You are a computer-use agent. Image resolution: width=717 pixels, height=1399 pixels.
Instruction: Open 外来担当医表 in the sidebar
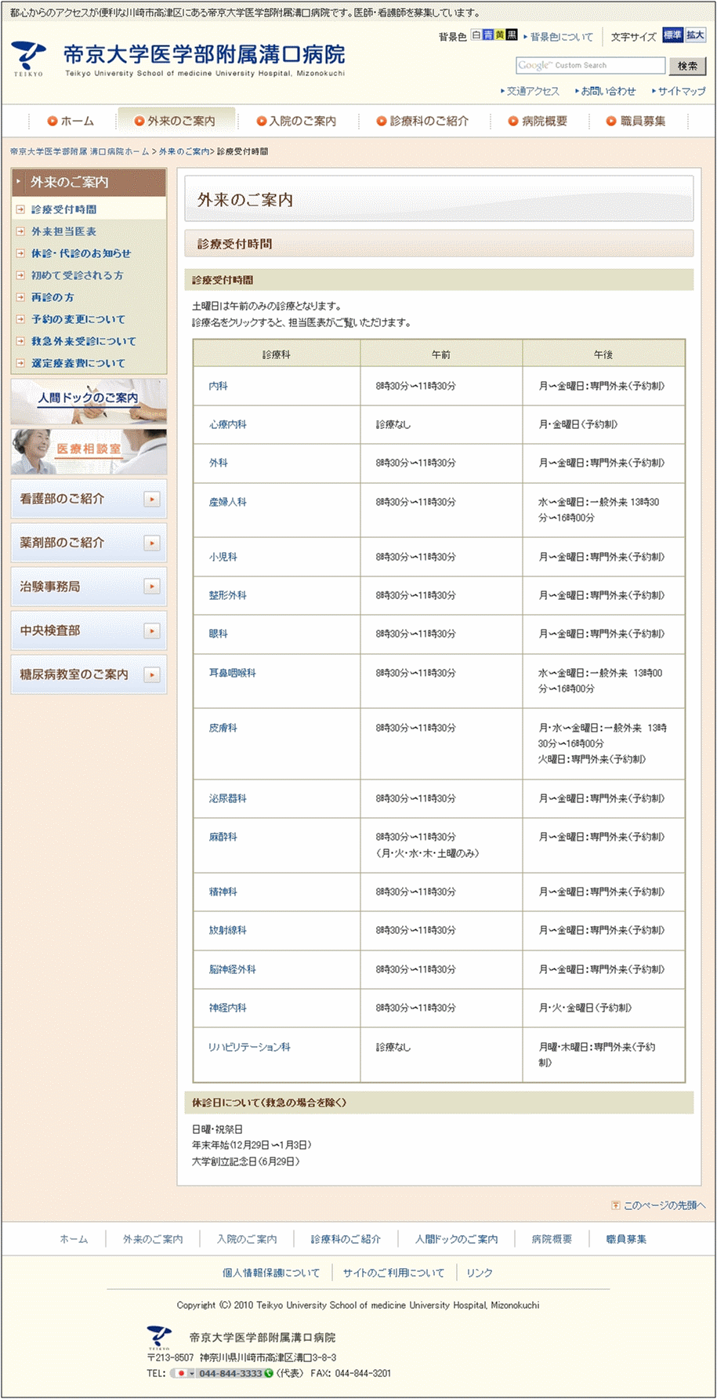(63, 231)
